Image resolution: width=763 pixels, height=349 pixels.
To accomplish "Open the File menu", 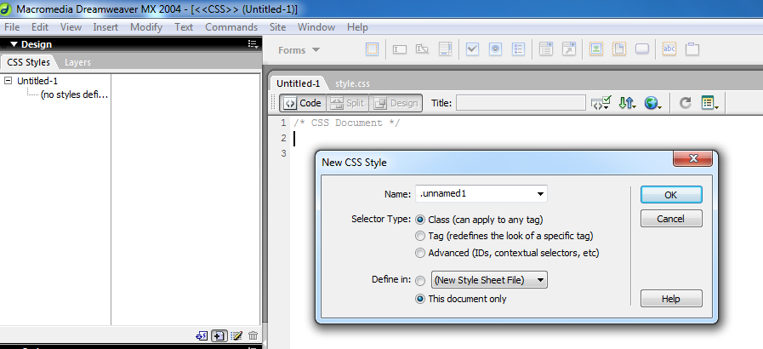I will pos(12,27).
